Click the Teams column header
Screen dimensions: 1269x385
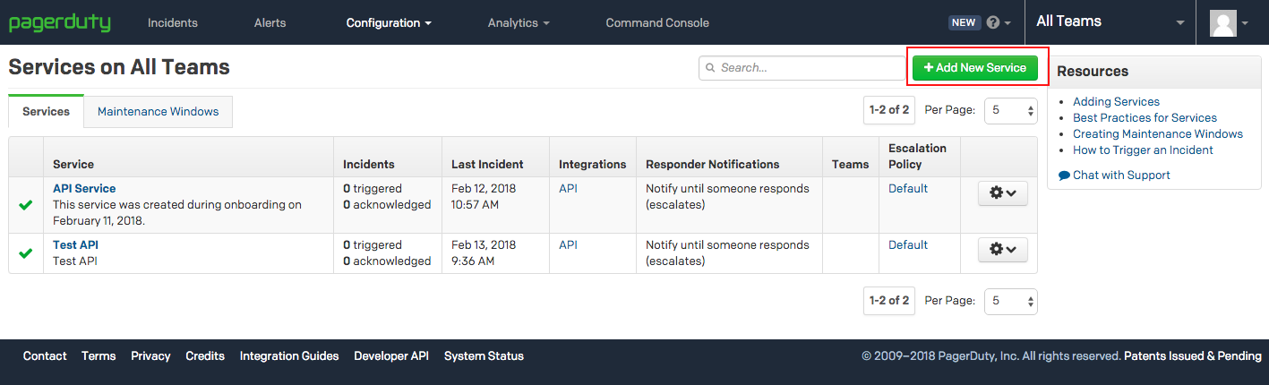pyautogui.click(x=851, y=164)
